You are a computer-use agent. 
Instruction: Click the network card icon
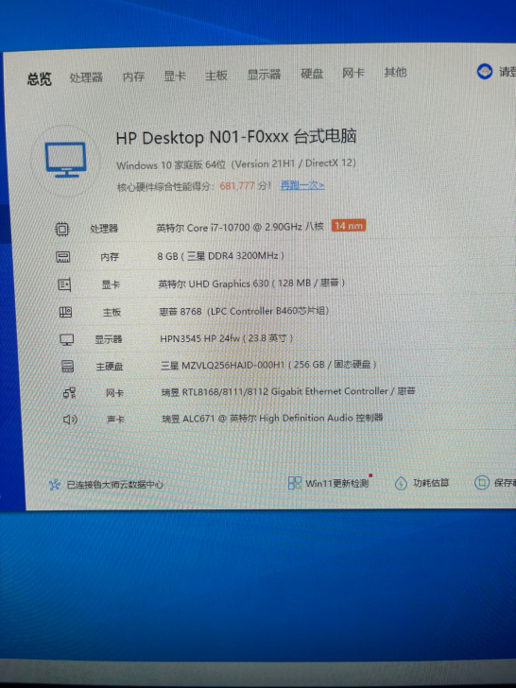[69, 393]
